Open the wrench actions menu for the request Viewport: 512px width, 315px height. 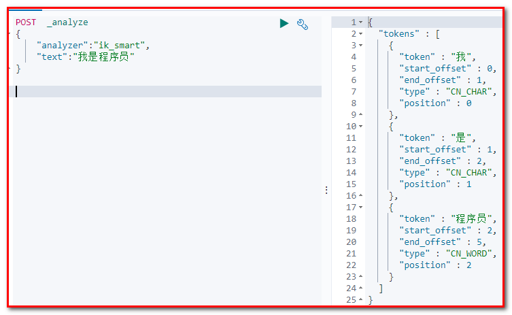(303, 24)
